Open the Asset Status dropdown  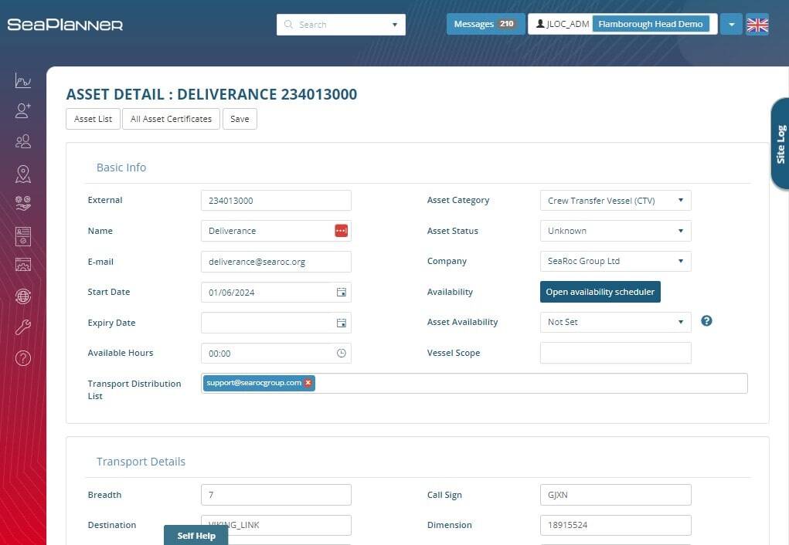pos(615,231)
